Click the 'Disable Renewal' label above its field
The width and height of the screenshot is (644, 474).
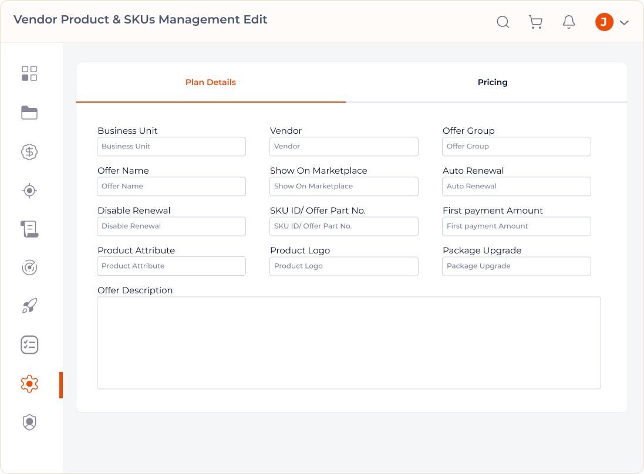click(134, 210)
